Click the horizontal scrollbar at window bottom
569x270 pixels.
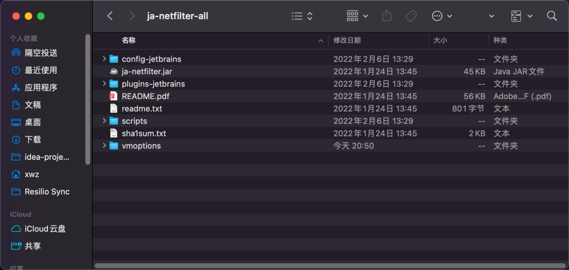(x=329, y=266)
